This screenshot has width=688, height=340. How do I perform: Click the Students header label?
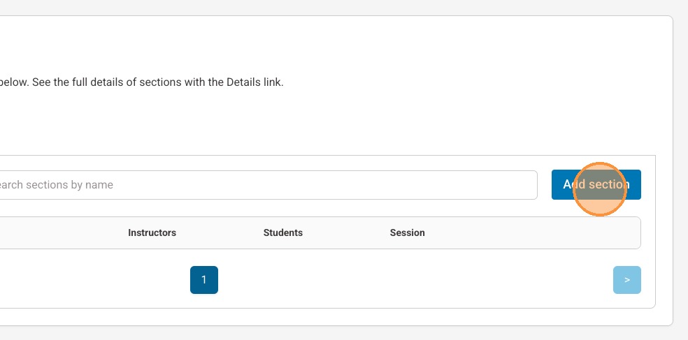282,232
